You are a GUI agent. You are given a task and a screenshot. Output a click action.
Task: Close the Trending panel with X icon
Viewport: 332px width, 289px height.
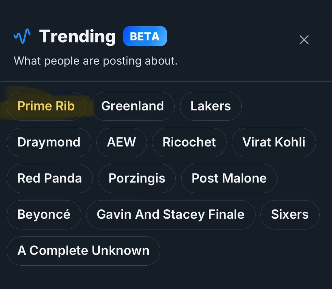pyautogui.click(x=304, y=40)
